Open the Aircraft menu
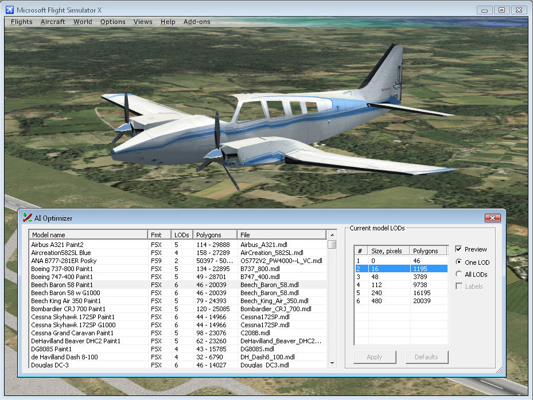533x400 pixels. [53, 22]
